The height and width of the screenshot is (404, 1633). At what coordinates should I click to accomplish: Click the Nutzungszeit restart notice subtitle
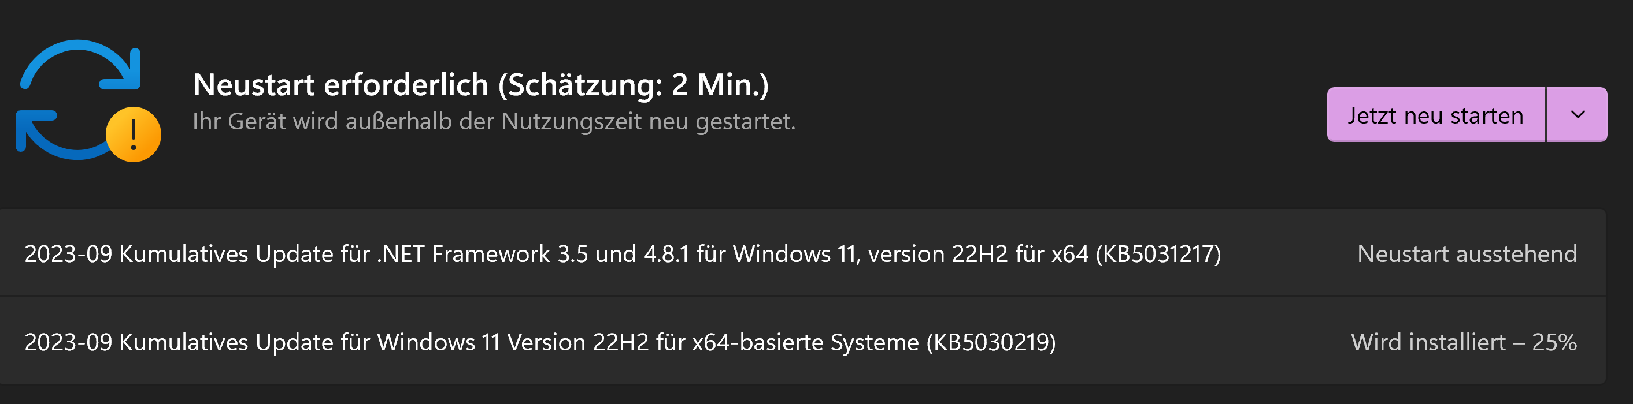click(x=493, y=121)
